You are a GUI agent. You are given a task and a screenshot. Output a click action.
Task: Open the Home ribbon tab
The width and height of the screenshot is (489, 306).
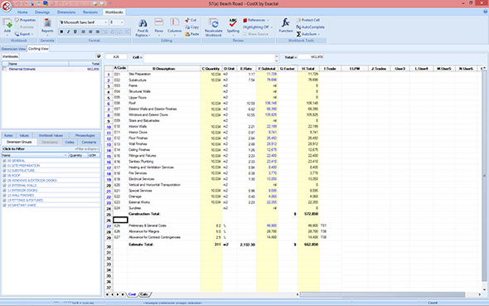(x=22, y=12)
